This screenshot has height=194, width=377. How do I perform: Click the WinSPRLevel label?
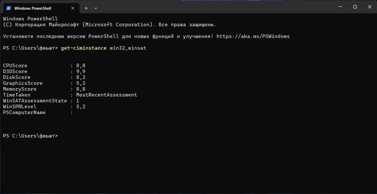(x=20, y=107)
